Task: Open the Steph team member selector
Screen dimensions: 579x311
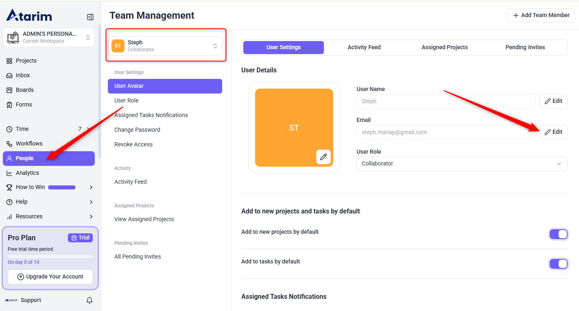Action: click(165, 46)
